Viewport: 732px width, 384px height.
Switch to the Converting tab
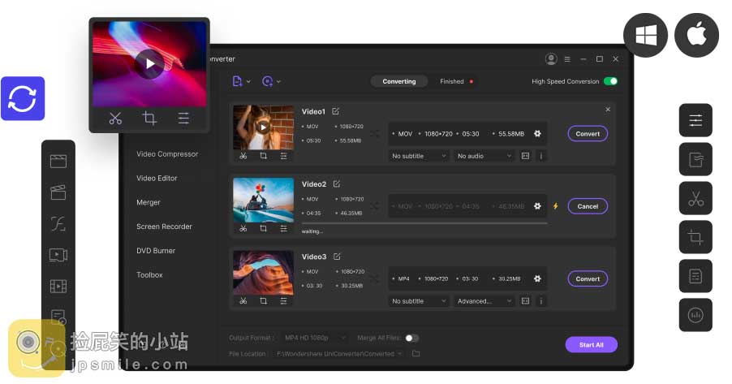[x=399, y=81]
